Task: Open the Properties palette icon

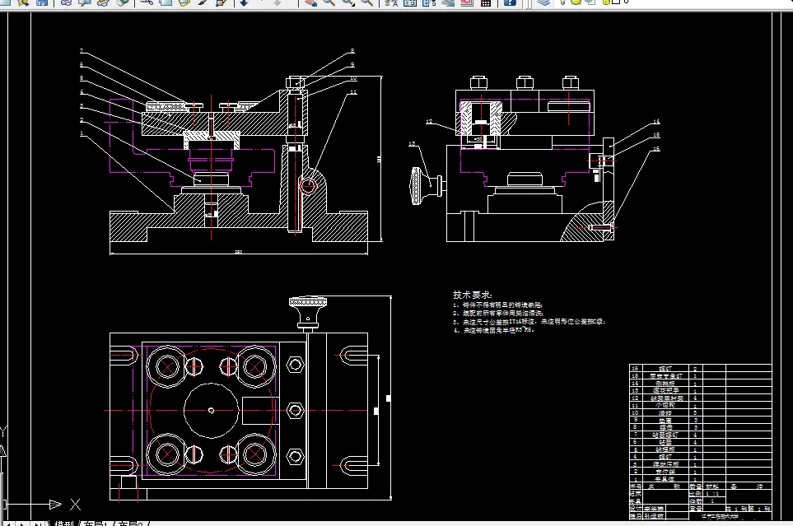Action: point(391,2)
